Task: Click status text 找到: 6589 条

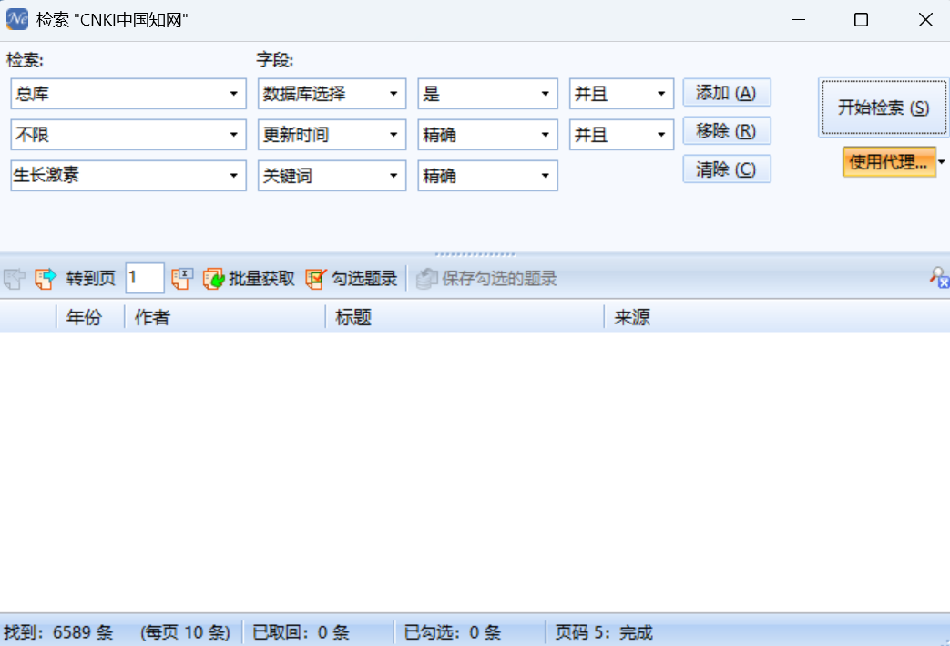Action: coord(58,632)
